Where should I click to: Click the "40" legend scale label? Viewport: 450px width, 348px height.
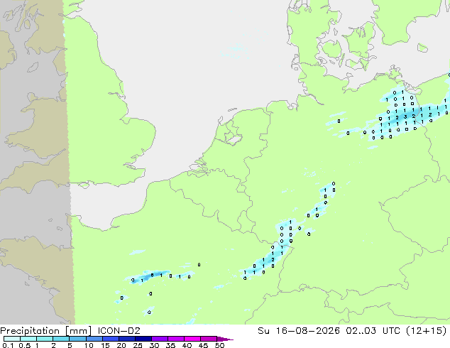(x=187, y=345)
